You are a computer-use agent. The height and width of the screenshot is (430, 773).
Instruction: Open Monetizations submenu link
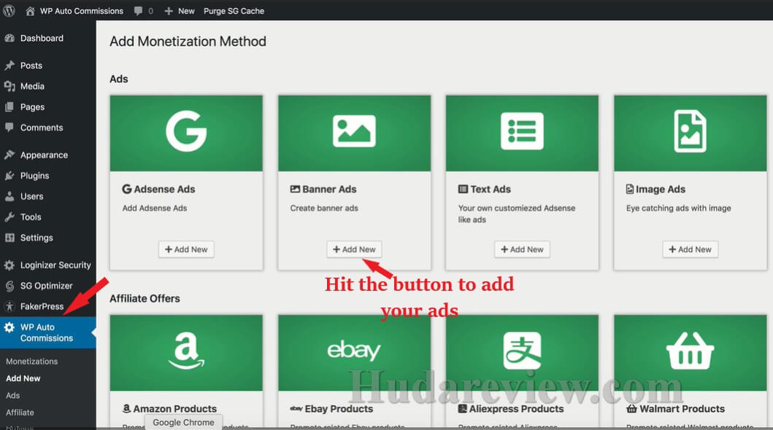[x=31, y=361]
